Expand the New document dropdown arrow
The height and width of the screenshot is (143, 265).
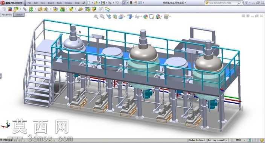(x=92, y=3)
